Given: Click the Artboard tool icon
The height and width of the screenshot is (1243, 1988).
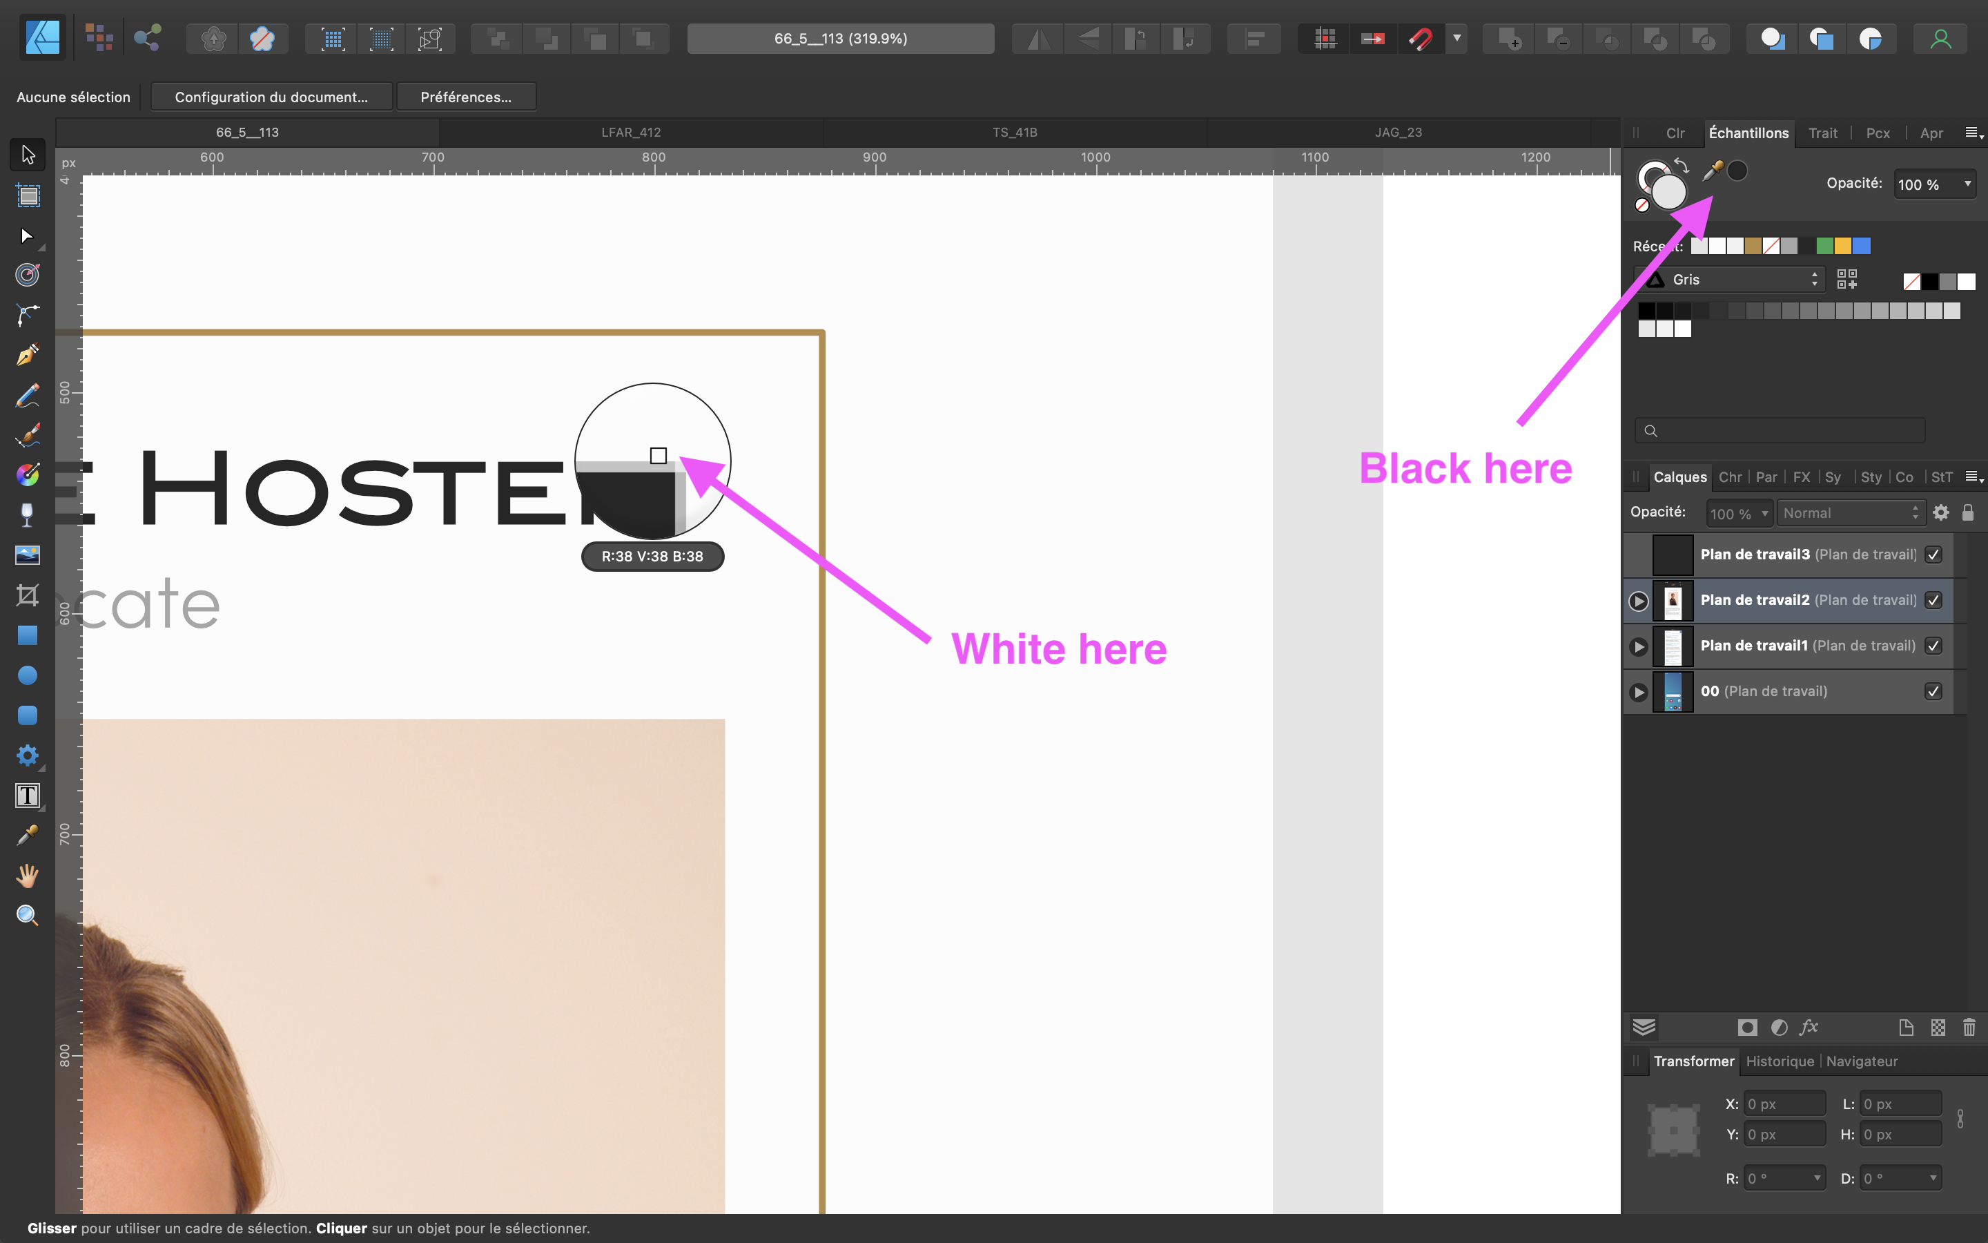Looking at the screenshot, I should [28, 195].
